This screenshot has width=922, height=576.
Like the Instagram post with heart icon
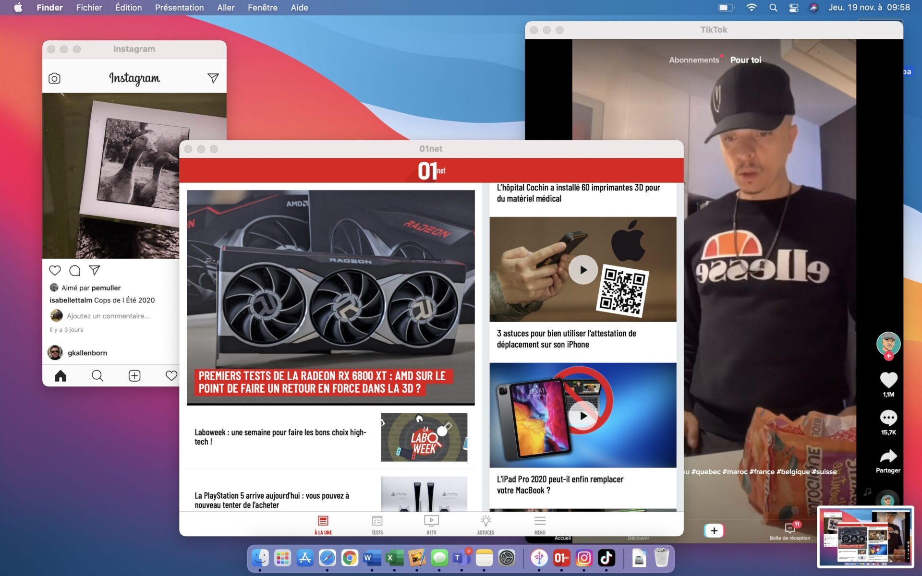55,270
